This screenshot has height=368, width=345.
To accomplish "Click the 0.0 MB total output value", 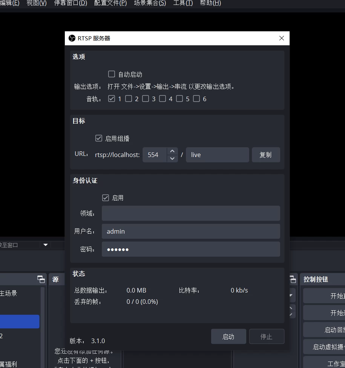I will (136, 290).
